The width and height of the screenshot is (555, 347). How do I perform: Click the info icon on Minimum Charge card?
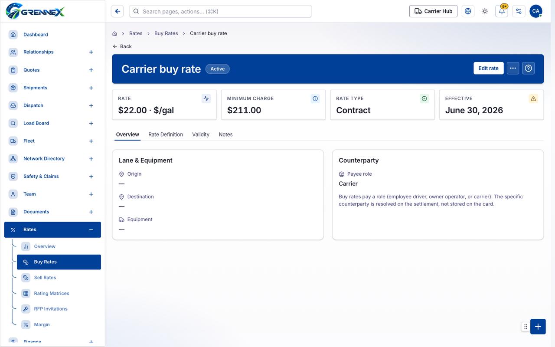tap(315, 98)
